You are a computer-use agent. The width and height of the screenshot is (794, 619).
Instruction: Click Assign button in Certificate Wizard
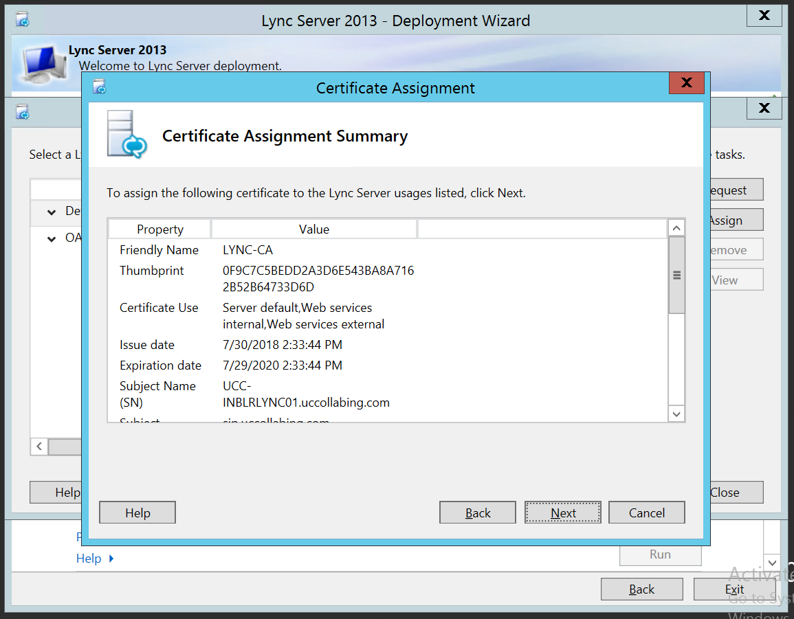(x=737, y=220)
